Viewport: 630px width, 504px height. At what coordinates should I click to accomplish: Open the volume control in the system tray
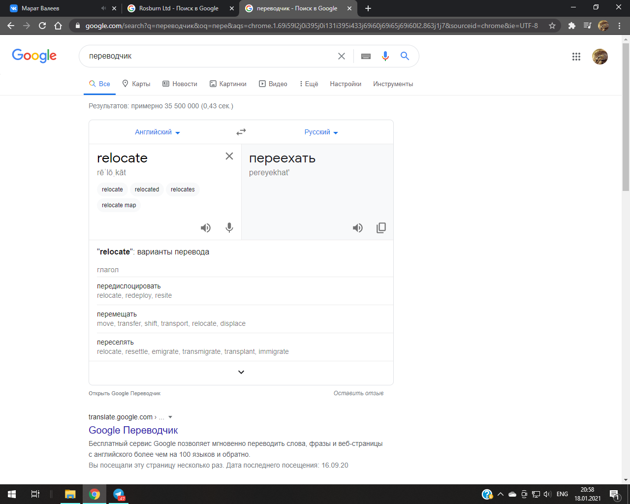click(x=547, y=494)
